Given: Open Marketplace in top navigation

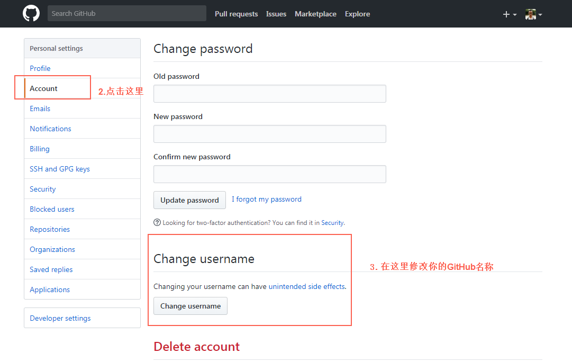Looking at the screenshot, I should click(x=315, y=14).
